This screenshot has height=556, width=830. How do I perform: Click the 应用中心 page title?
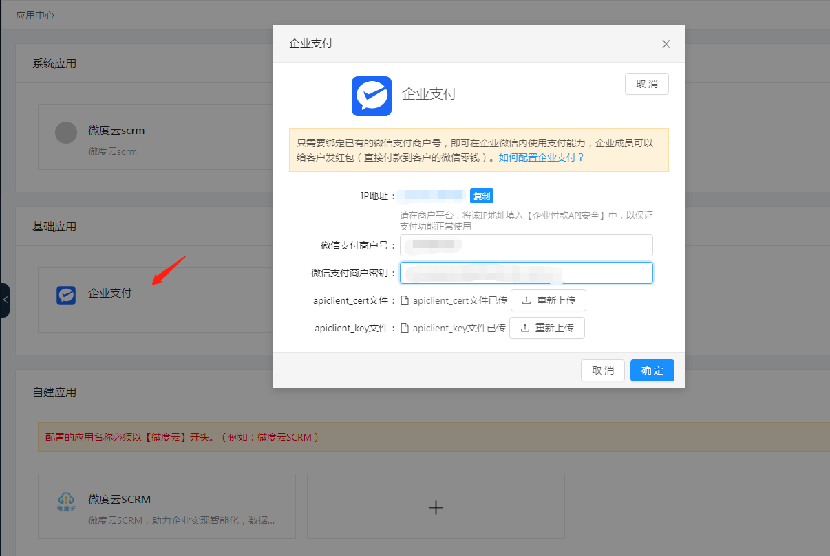pyautogui.click(x=35, y=14)
